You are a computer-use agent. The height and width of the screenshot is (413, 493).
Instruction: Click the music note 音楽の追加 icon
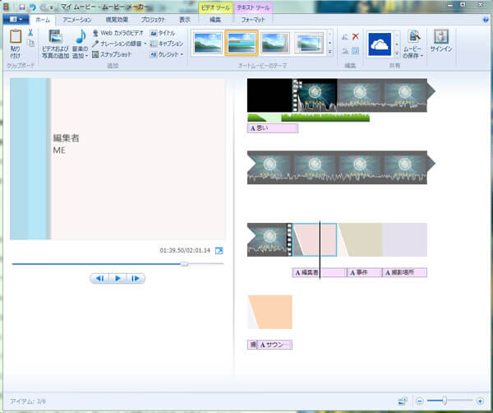81,37
